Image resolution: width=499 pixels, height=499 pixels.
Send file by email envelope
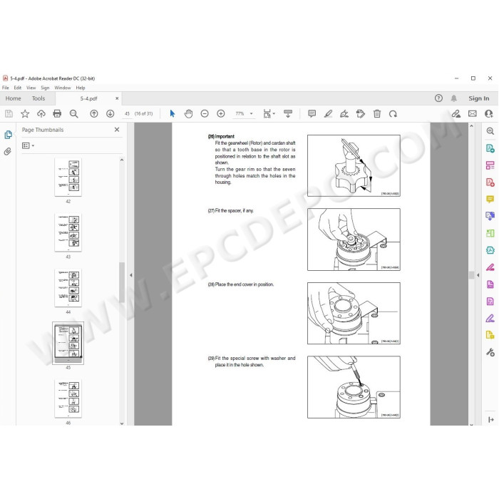[x=472, y=113]
